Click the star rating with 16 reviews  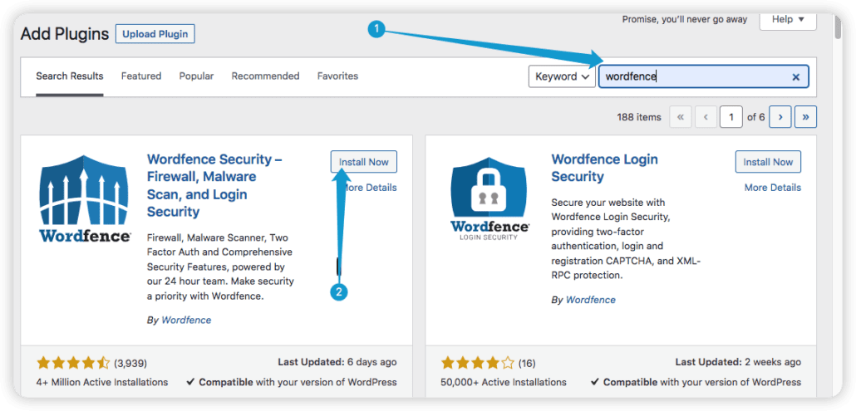[478, 363]
